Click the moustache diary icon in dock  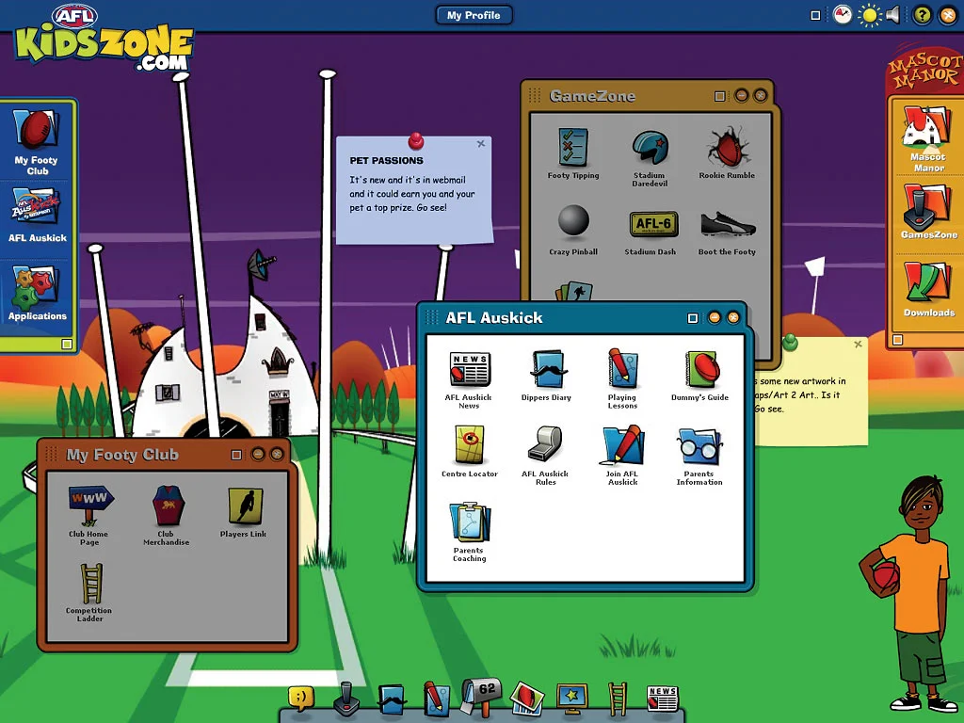(393, 699)
